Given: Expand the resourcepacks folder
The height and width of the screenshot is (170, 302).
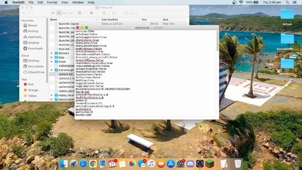Looking at the screenshot, I should tap(51, 100).
